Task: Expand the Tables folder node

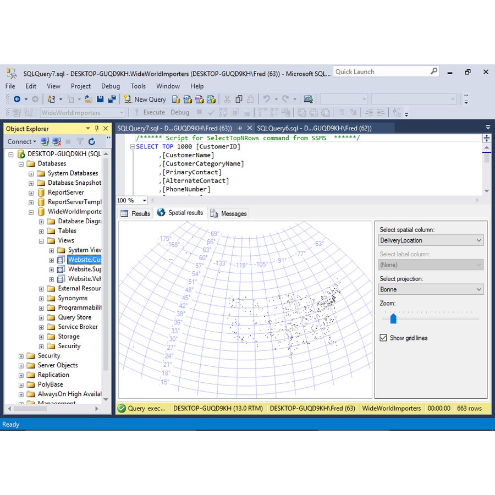Action: [41, 232]
